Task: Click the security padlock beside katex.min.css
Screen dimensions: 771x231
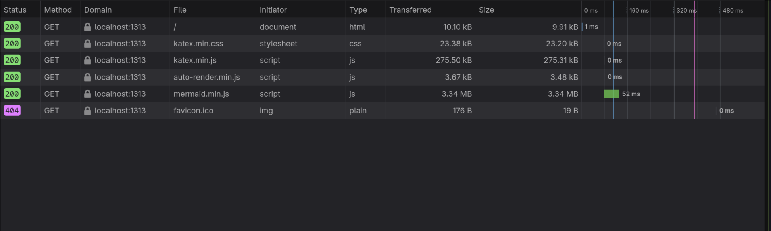Action: (88, 44)
